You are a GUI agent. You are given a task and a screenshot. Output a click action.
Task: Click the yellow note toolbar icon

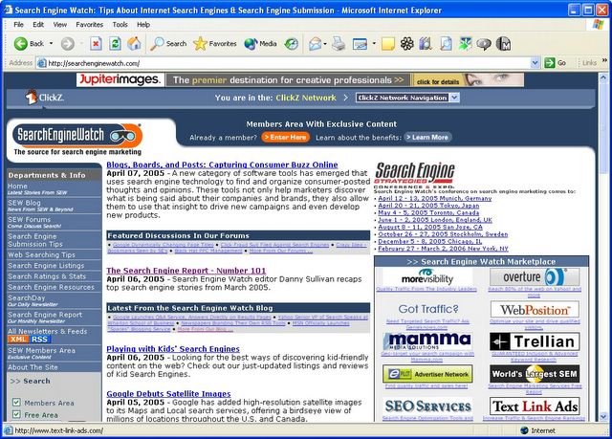click(388, 44)
